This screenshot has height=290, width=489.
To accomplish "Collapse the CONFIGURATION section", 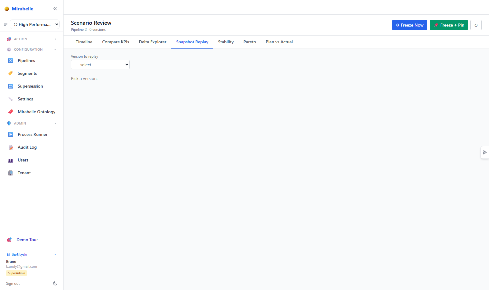I will pos(32,49).
